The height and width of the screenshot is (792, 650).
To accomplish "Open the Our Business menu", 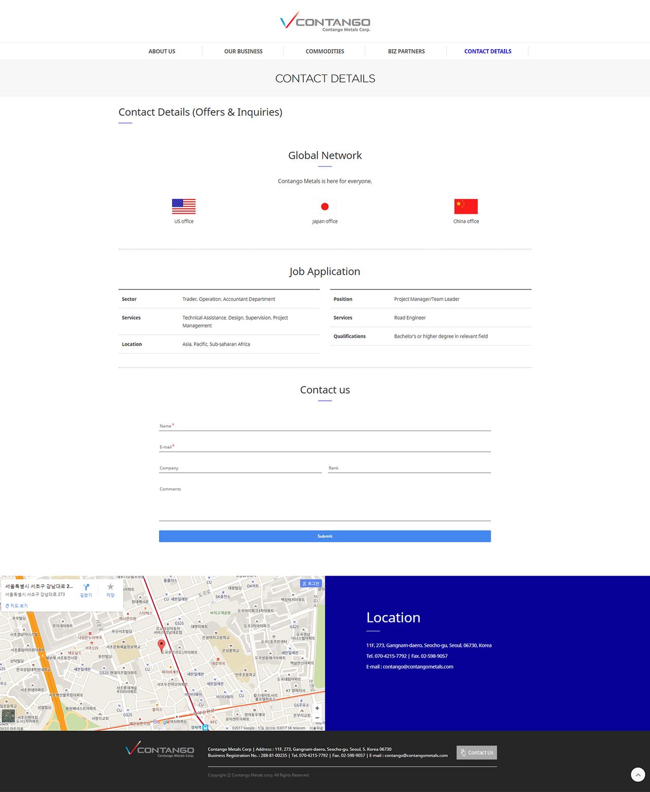I will tap(243, 51).
